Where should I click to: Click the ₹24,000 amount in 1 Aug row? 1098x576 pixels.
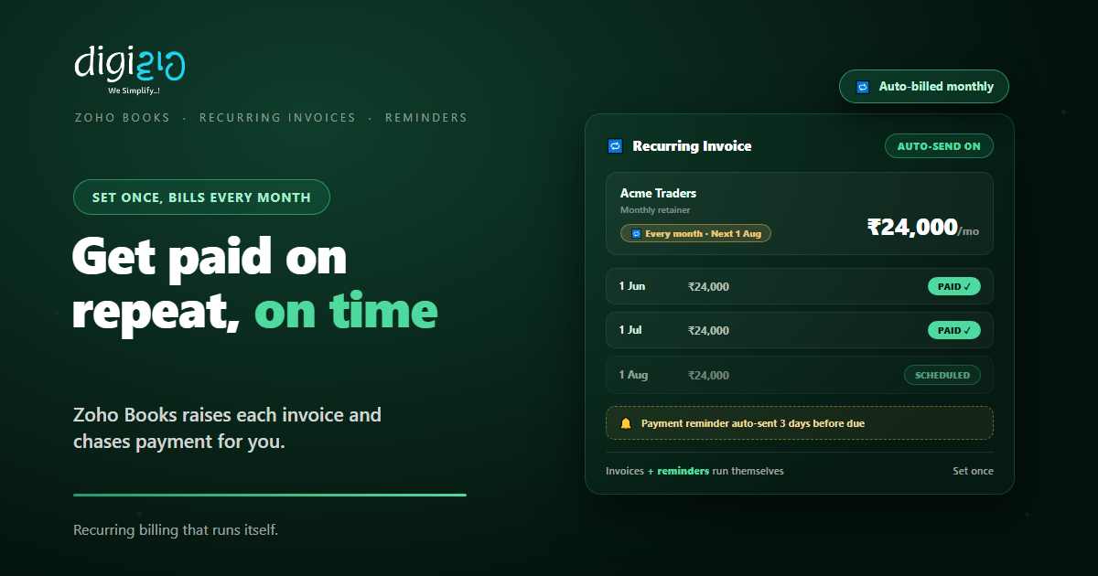pos(709,376)
